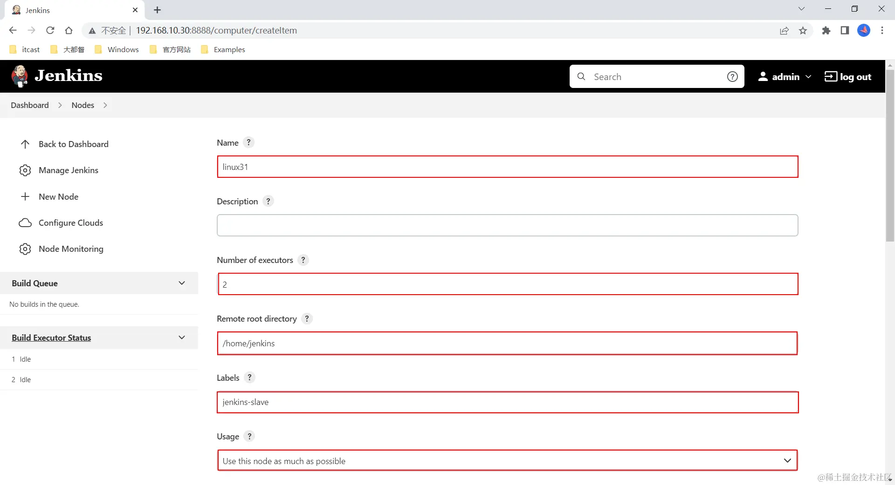The height and width of the screenshot is (485, 895).
Task: Open Chrome profile avatar
Action: [x=864, y=30]
